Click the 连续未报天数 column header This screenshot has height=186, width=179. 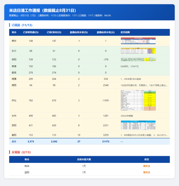pyautogui.click(x=84, y=159)
